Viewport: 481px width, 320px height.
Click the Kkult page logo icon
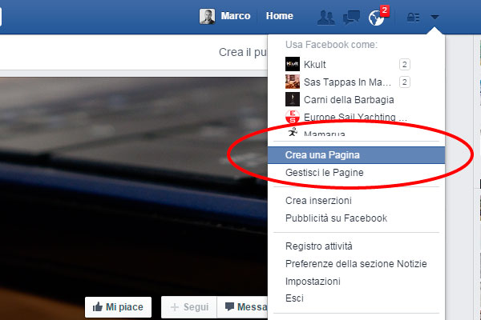tap(293, 64)
